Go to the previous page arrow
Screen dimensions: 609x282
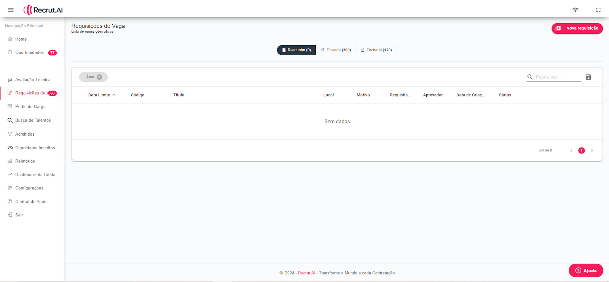pyautogui.click(x=571, y=151)
